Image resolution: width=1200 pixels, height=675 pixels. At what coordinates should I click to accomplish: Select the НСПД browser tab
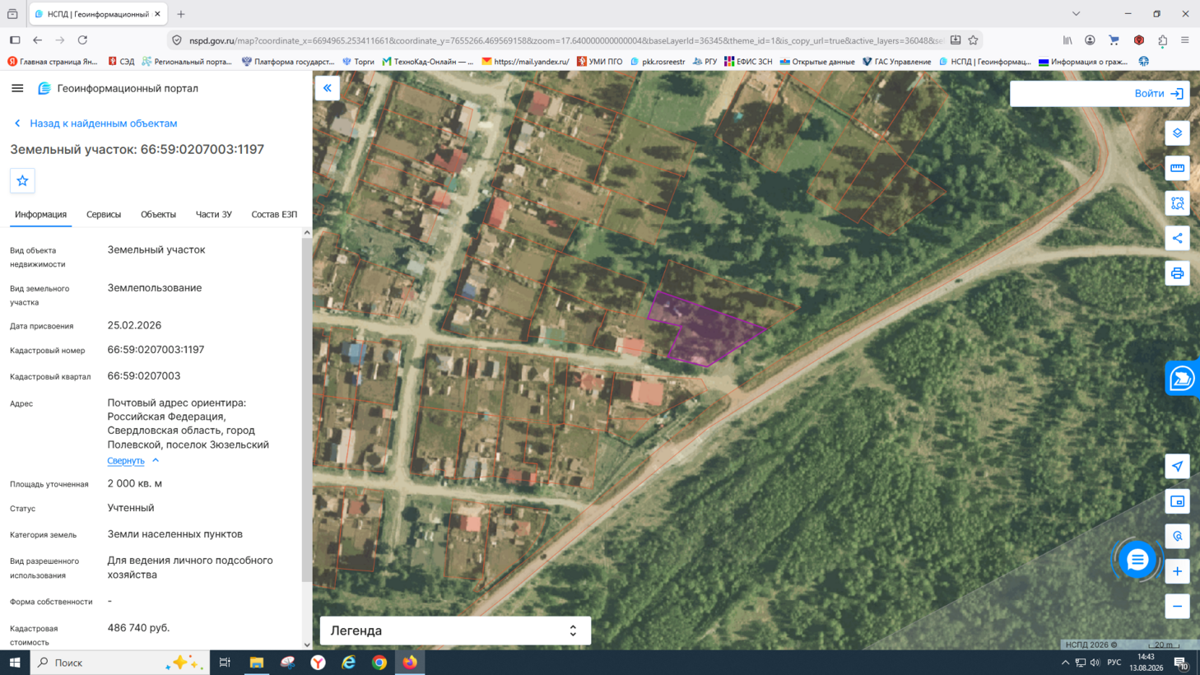(97, 14)
